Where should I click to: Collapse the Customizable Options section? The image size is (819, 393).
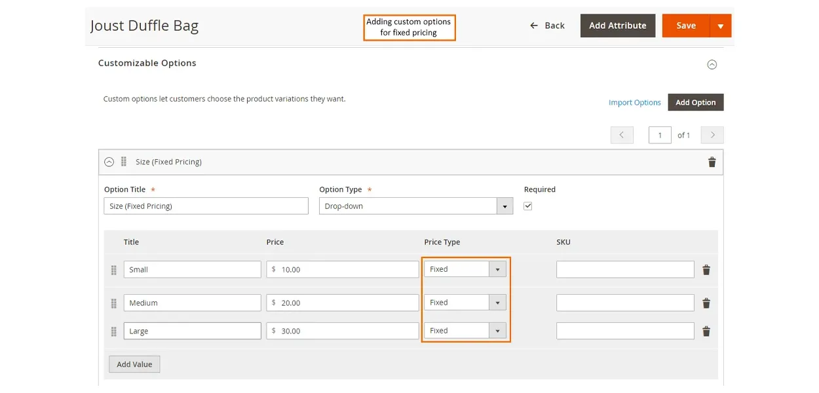[712, 64]
